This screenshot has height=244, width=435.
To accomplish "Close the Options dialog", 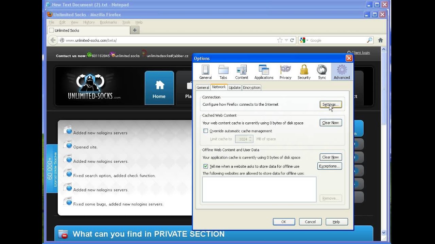I will pos(349,58).
